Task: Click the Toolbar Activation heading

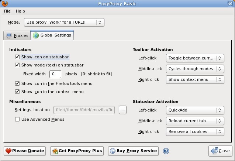Action: (153, 49)
